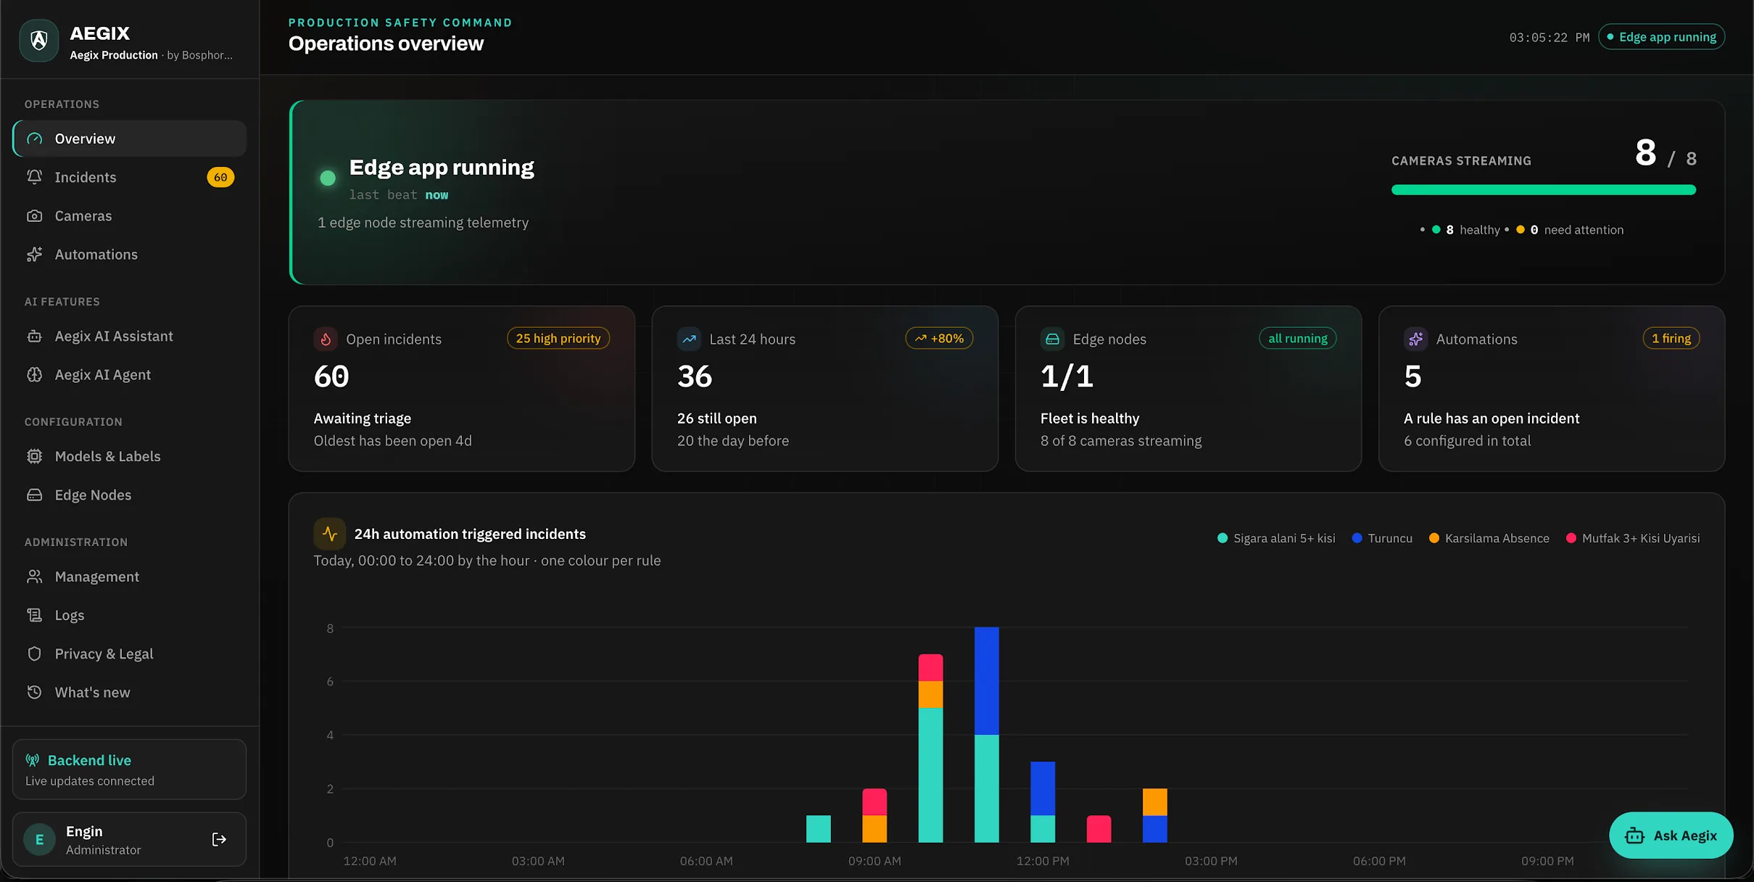Toggle the Turuncu legend series
This screenshot has width=1754, height=882.
[1382, 538]
